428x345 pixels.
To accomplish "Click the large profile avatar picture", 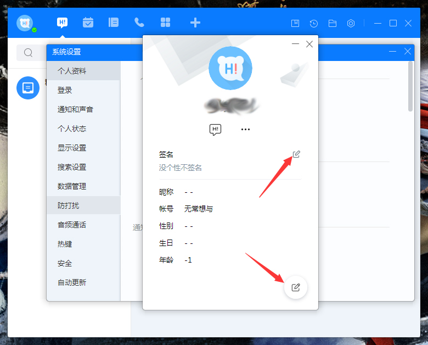I will 230,68.
